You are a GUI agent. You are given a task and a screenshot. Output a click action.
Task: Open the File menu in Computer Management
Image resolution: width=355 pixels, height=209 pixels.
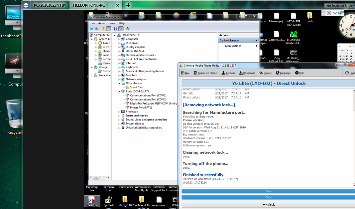[93, 23]
